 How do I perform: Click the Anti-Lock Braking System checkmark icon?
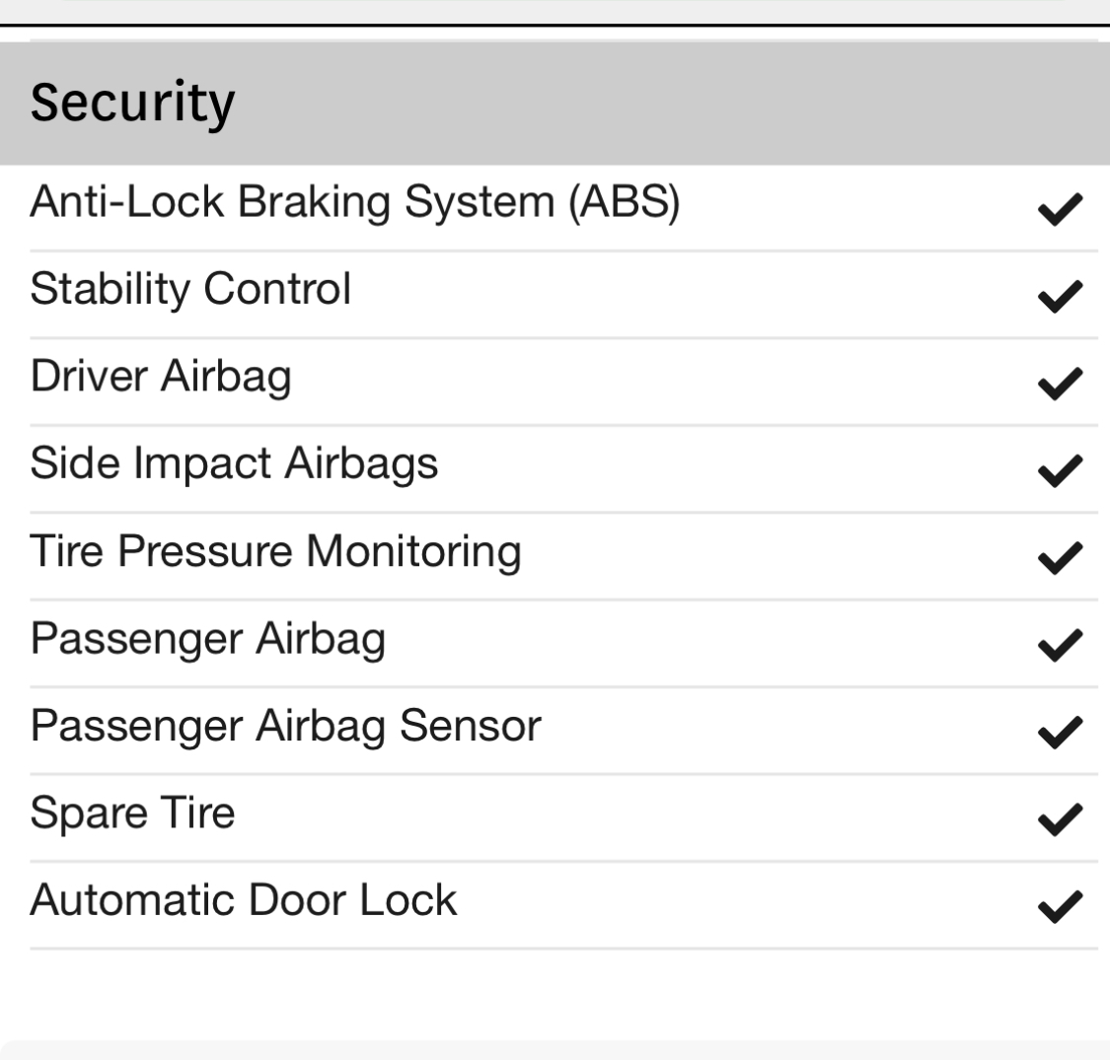pos(1060,209)
